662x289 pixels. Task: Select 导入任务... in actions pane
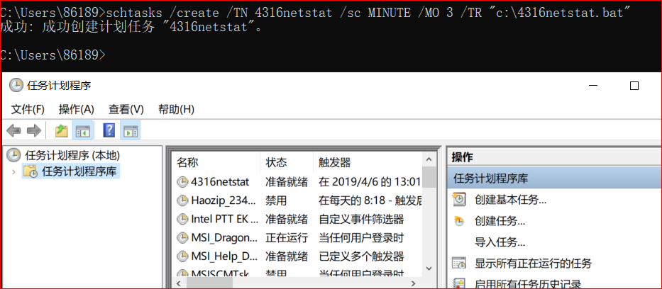(500, 242)
